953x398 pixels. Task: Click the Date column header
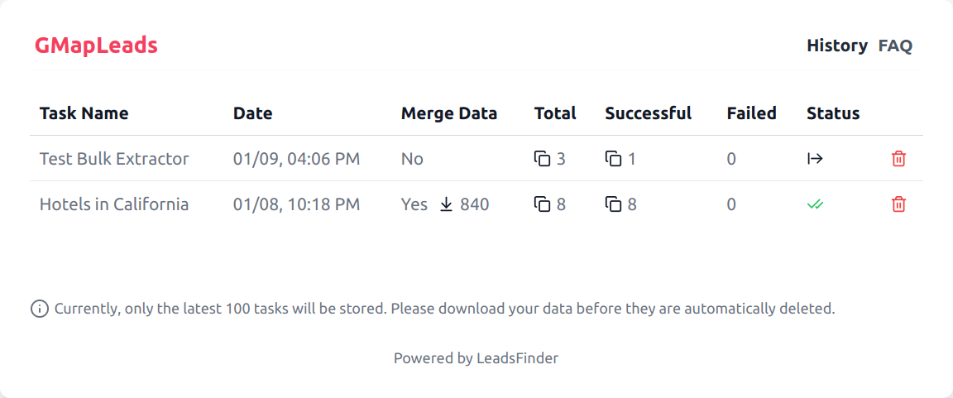coord(252,113)
